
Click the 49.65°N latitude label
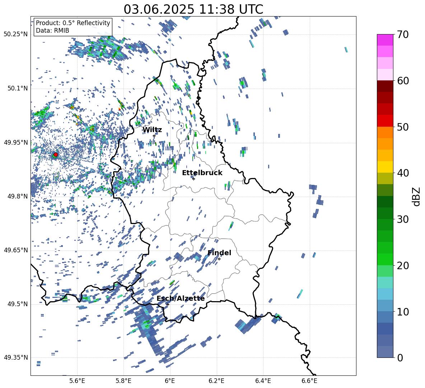click(x=16, y=250)
